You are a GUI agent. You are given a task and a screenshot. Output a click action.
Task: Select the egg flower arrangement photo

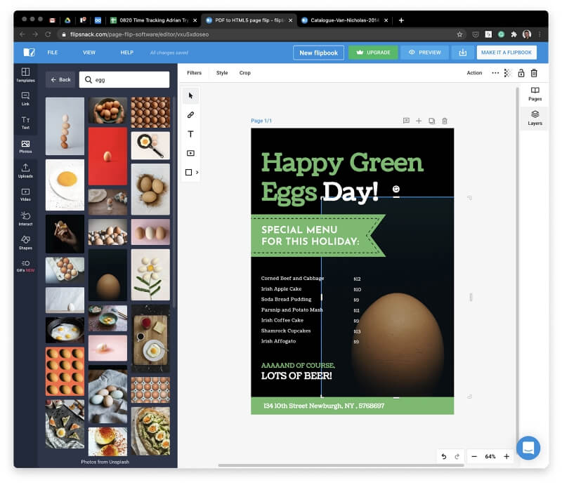150,274
